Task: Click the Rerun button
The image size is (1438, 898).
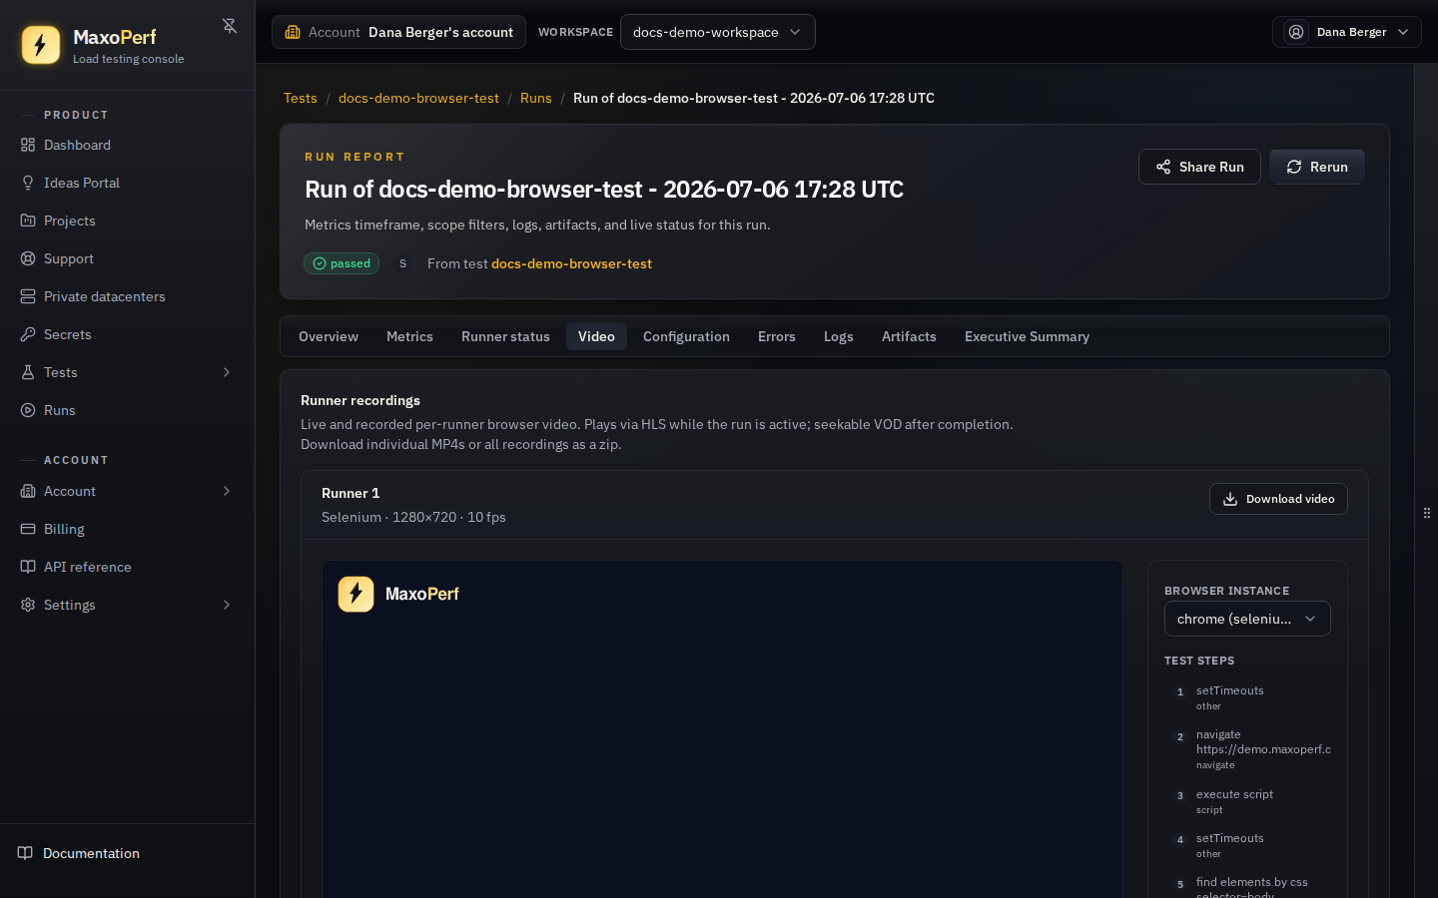Action: click(1317, 167)
